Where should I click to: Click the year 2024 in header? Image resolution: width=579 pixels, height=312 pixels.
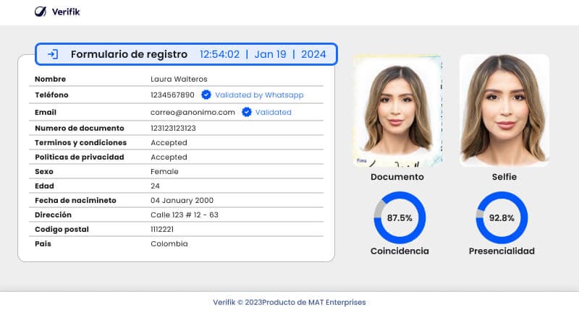tap(313, 54)
